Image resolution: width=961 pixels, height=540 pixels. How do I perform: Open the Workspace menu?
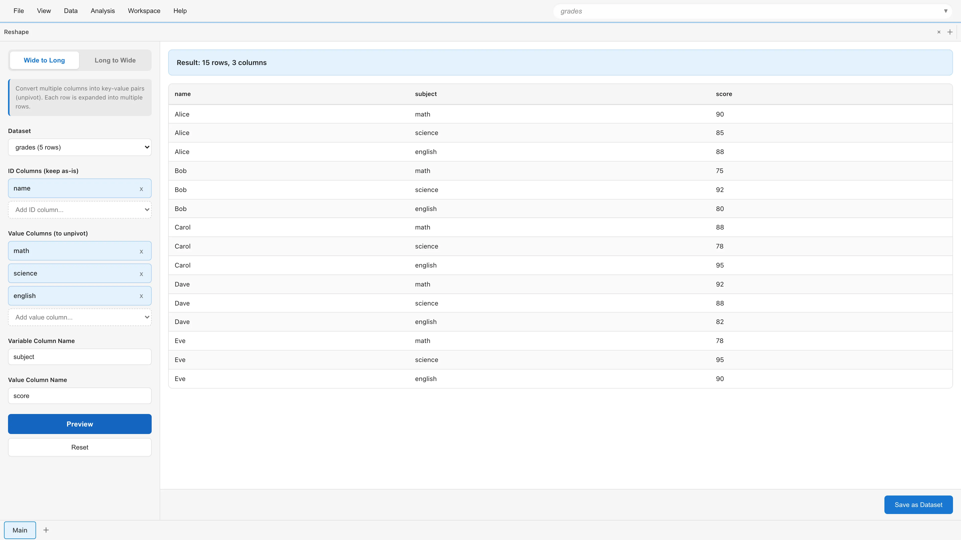(144, 11)
